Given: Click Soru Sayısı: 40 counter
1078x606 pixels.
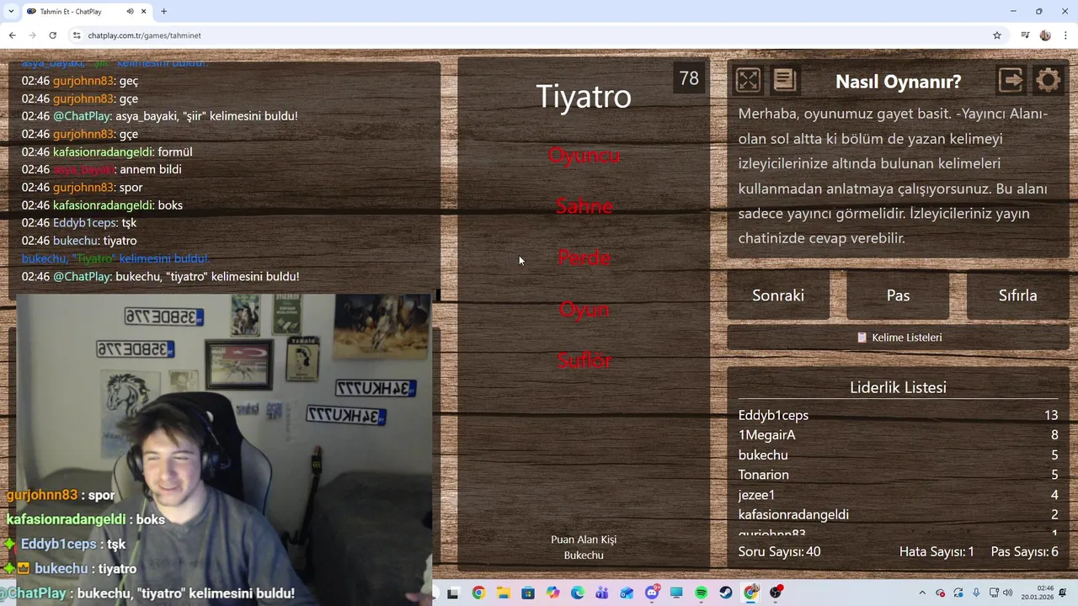Looking at the screenshot, I should (x=779, y=552).
